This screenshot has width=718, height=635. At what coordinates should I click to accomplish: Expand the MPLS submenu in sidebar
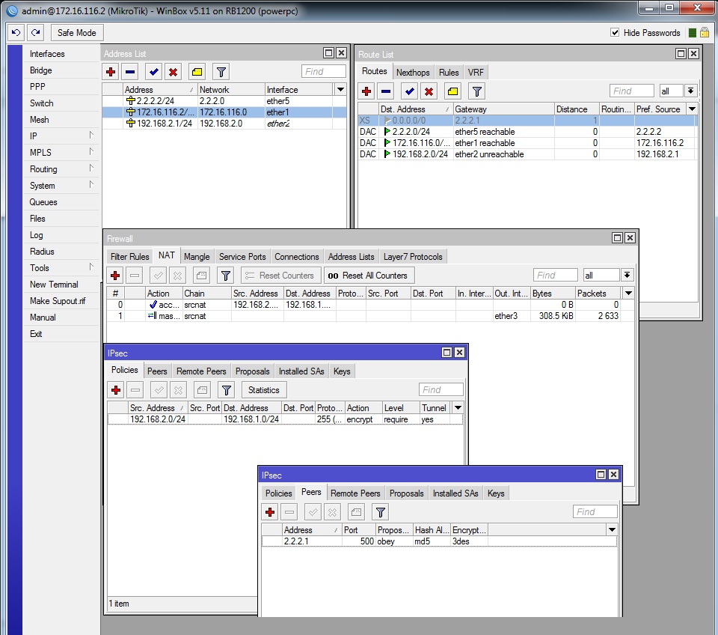point(61,152)
